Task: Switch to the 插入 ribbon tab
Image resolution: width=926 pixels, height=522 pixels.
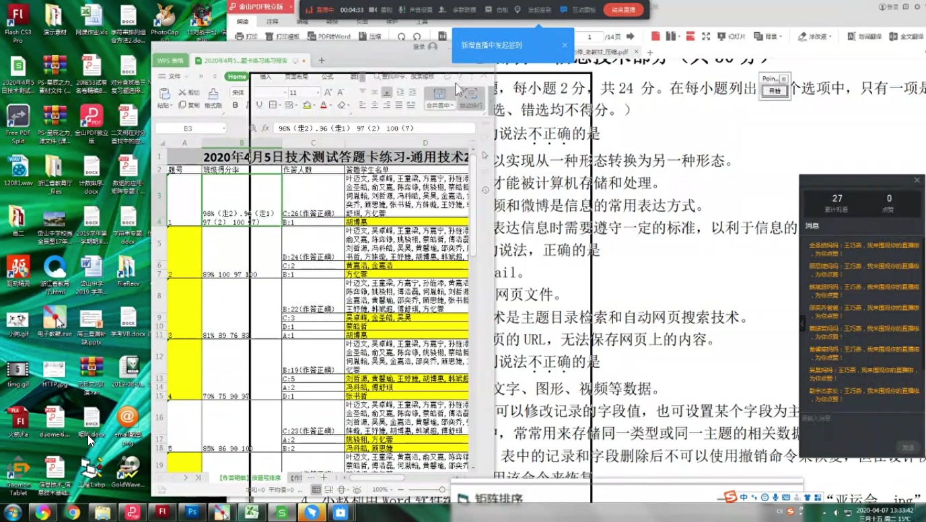Action: pos(266,76)
